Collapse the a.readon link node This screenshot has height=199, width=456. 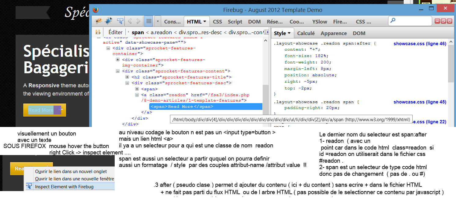pos(137,95)
